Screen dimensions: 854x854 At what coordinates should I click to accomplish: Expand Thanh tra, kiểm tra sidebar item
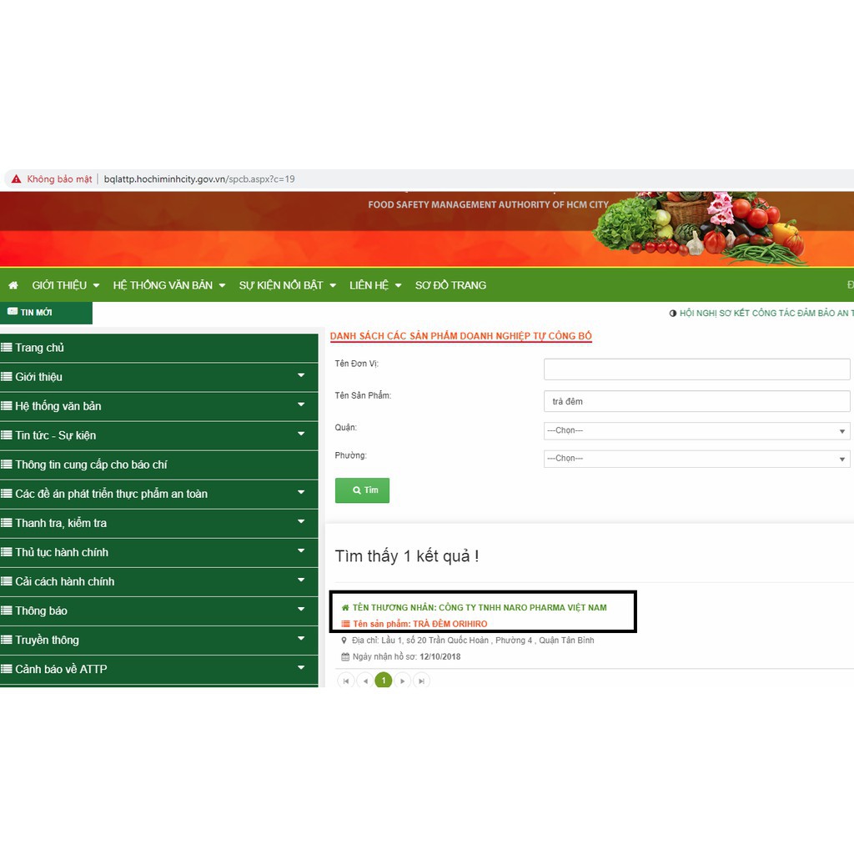tap(301, 522)
